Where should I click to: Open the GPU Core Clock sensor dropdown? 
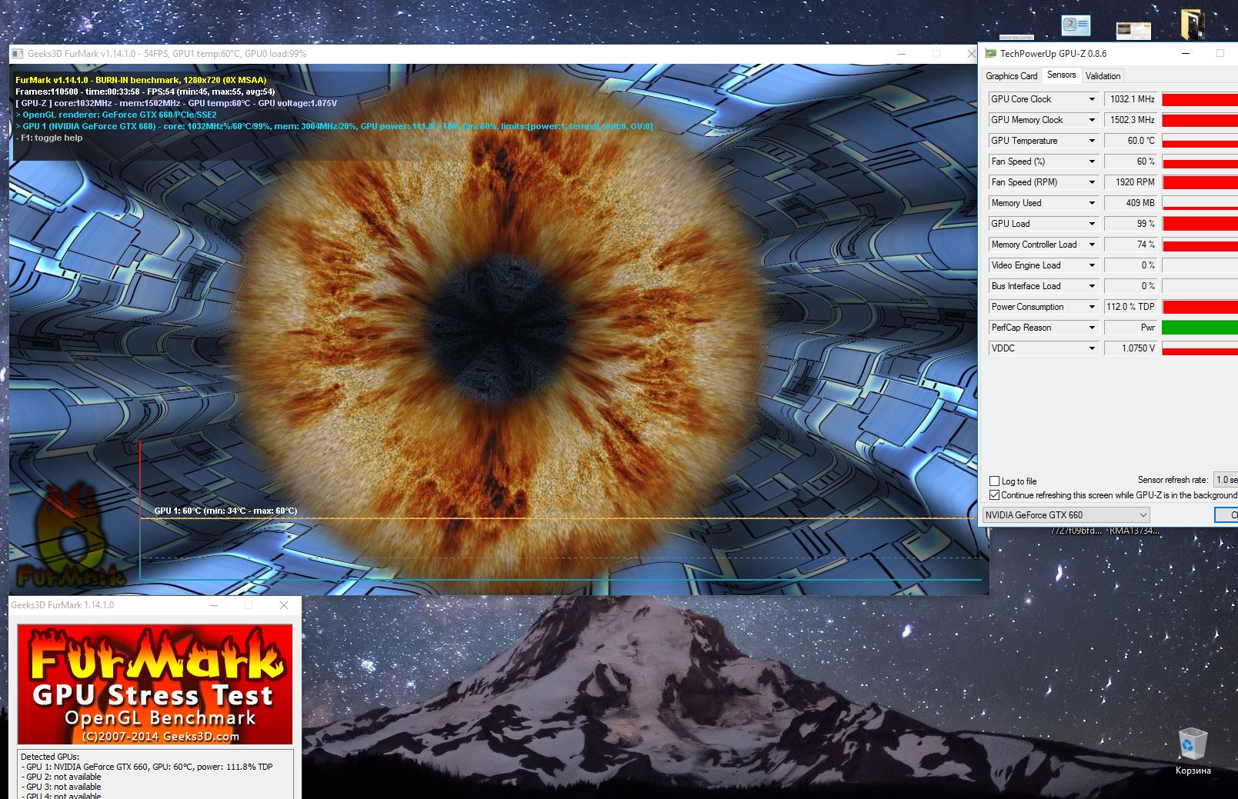1091,99
